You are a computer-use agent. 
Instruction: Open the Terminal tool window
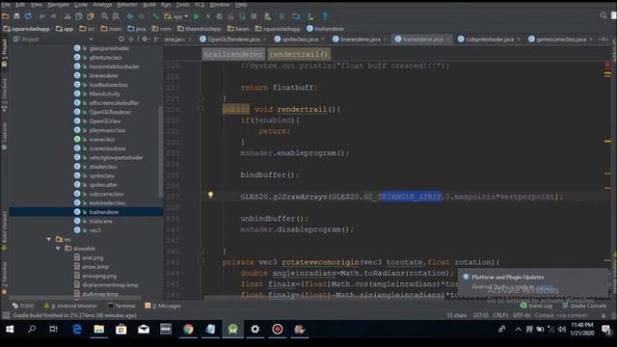tap(121, 306)
